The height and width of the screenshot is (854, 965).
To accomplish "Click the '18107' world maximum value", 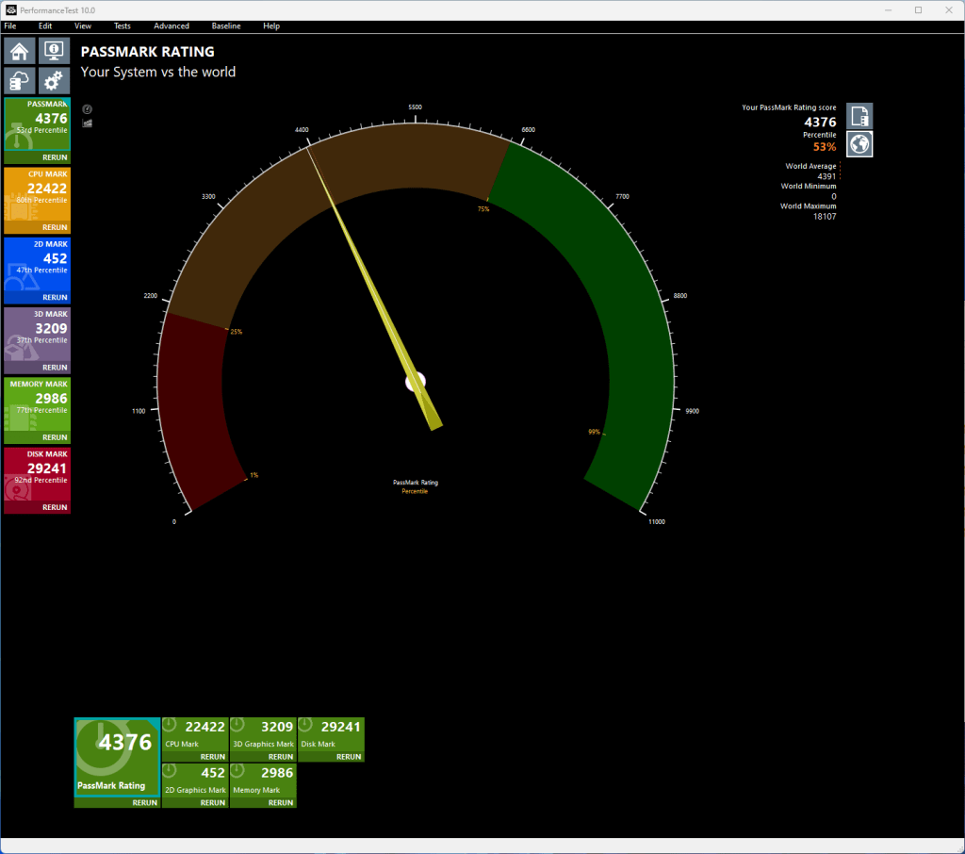I will point(825,217).
